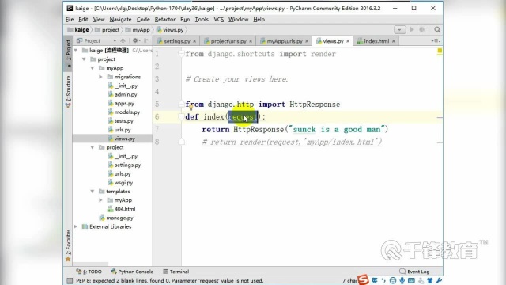The height and width of the screenshot is (285, 506).
Task: Open run configuration dropdown
Action: click(399, 30)
